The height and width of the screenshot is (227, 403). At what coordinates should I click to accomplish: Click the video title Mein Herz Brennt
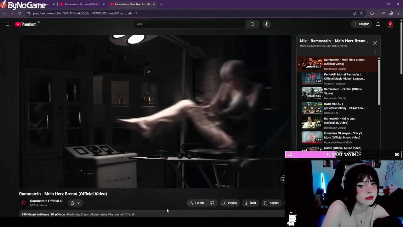(x=63, y=194)
